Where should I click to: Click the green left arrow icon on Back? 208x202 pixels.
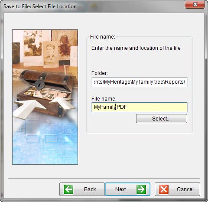click(68, 189)
